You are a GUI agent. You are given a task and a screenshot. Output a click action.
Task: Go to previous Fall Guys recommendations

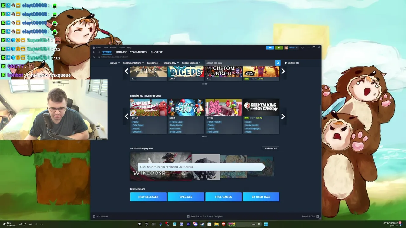click(126, 117)
